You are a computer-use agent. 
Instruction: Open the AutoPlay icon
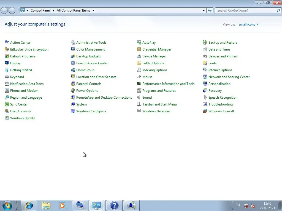tap(139, 42)
